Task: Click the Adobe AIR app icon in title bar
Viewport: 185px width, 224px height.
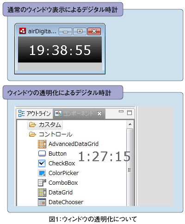Action: point(23,31)
